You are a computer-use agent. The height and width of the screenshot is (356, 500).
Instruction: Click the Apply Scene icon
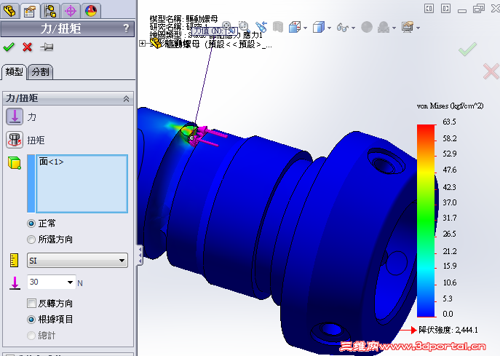pyautogui.click(x=384, y=28)
